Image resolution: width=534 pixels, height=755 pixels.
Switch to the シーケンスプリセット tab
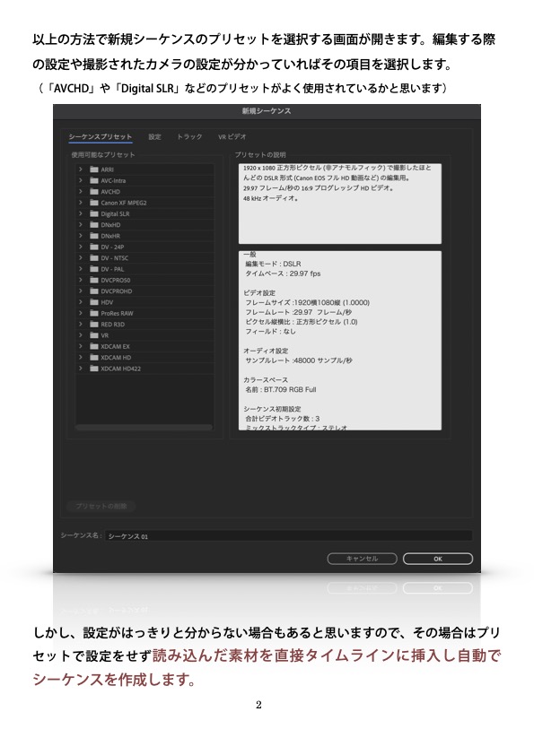pos(100,137)
